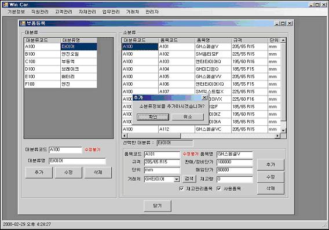Click the GH스페셜VC item name cell
The width and height of the screenshot is (329, 230).
tap(213, 129)
